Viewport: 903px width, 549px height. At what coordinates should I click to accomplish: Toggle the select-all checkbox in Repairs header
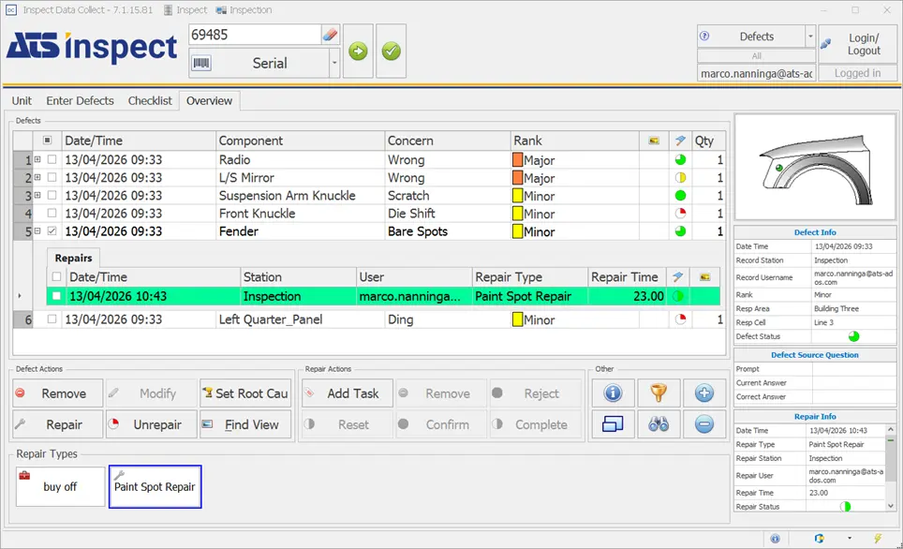(56, 276)
